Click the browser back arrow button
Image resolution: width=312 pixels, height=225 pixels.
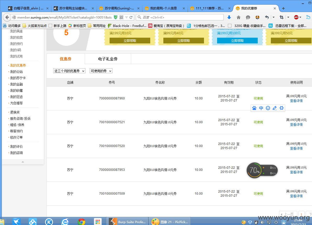(7, 17)
